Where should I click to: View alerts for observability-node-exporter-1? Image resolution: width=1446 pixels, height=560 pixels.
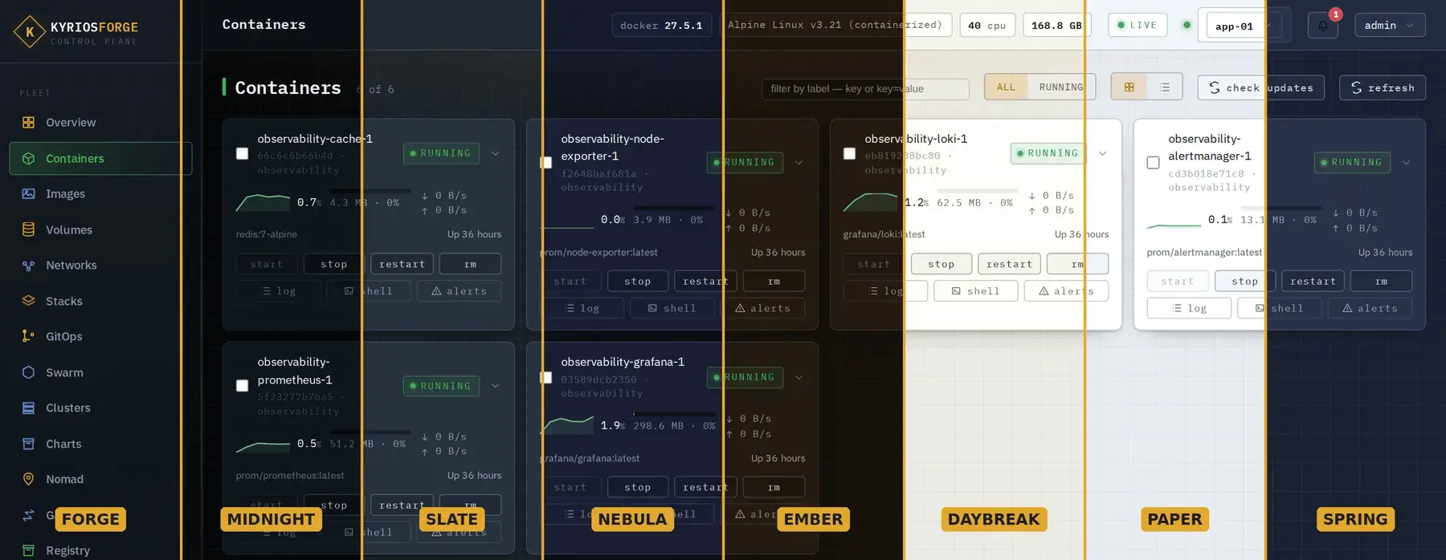762,308
